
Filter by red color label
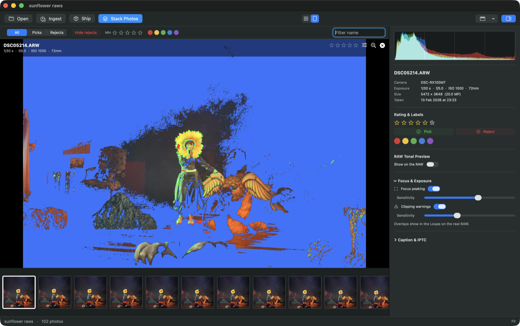[150, 33]
